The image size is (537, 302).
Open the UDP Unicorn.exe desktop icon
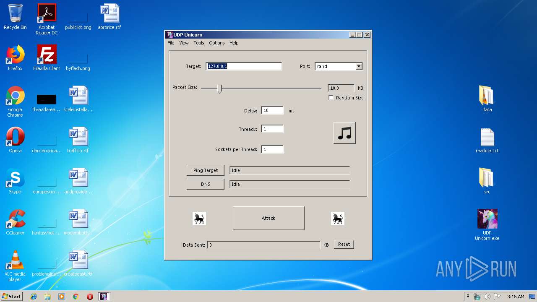[x=487, y=225]
